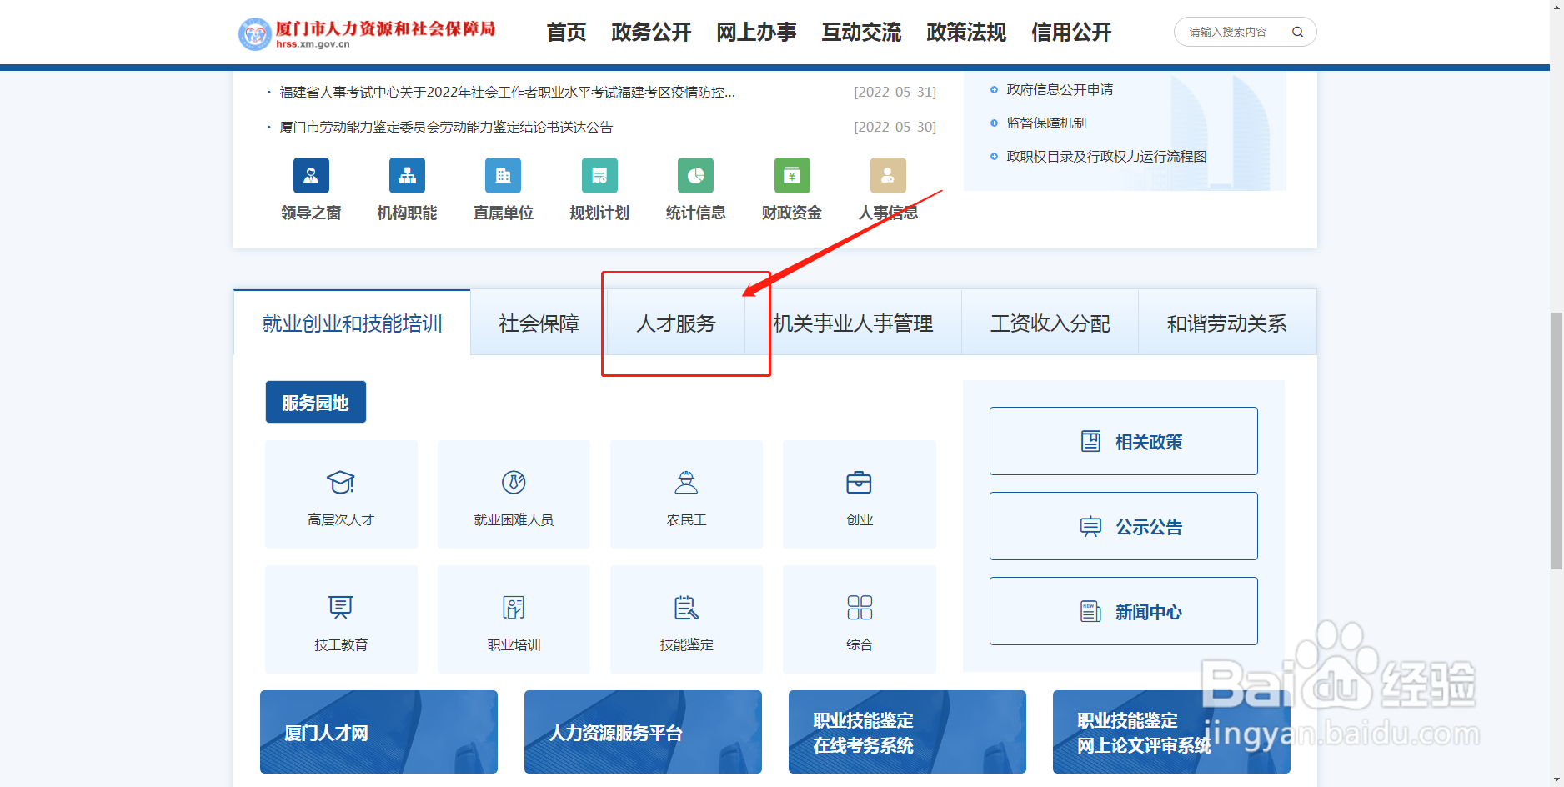This screenshot has height=787, width=1564.
Task: Click the 服务园地 button
Action: pyautogui.click(x=315, y=401)
